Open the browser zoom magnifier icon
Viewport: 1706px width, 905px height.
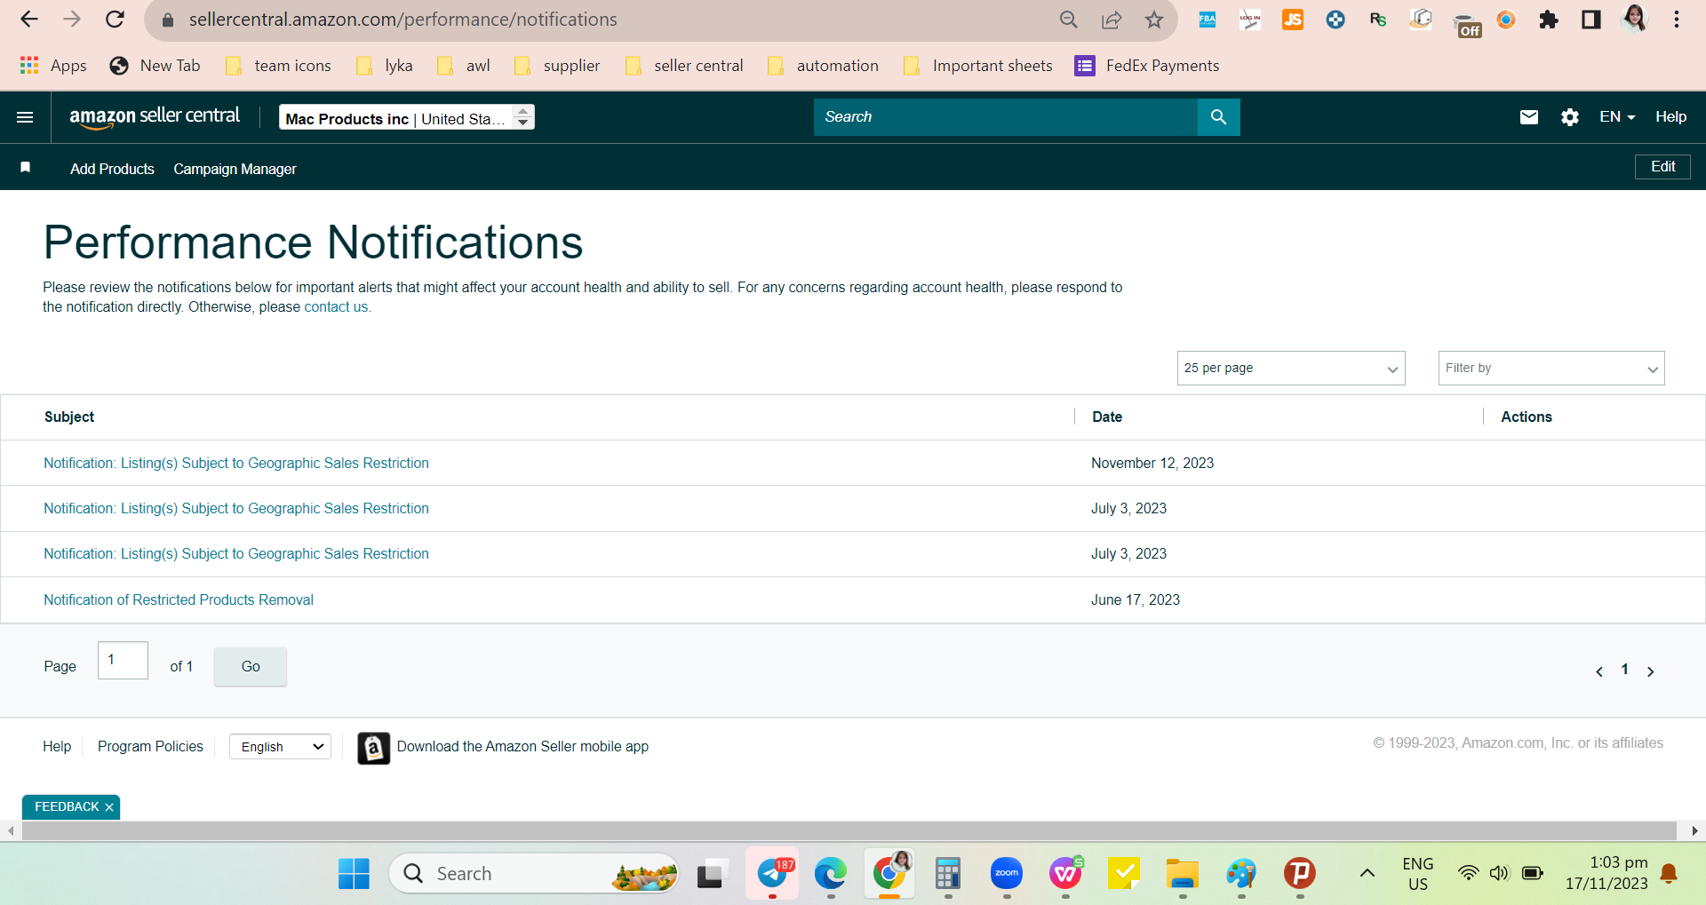(1069, 20)
